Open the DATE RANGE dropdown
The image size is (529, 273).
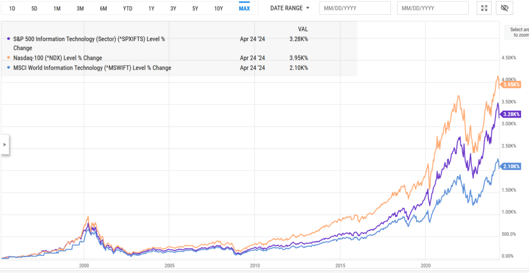(290, 8)
